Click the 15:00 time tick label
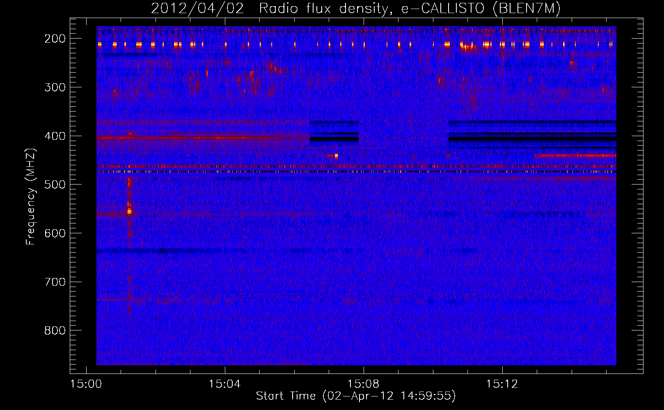Screen dimensions: 664x410 pos(86,384)
